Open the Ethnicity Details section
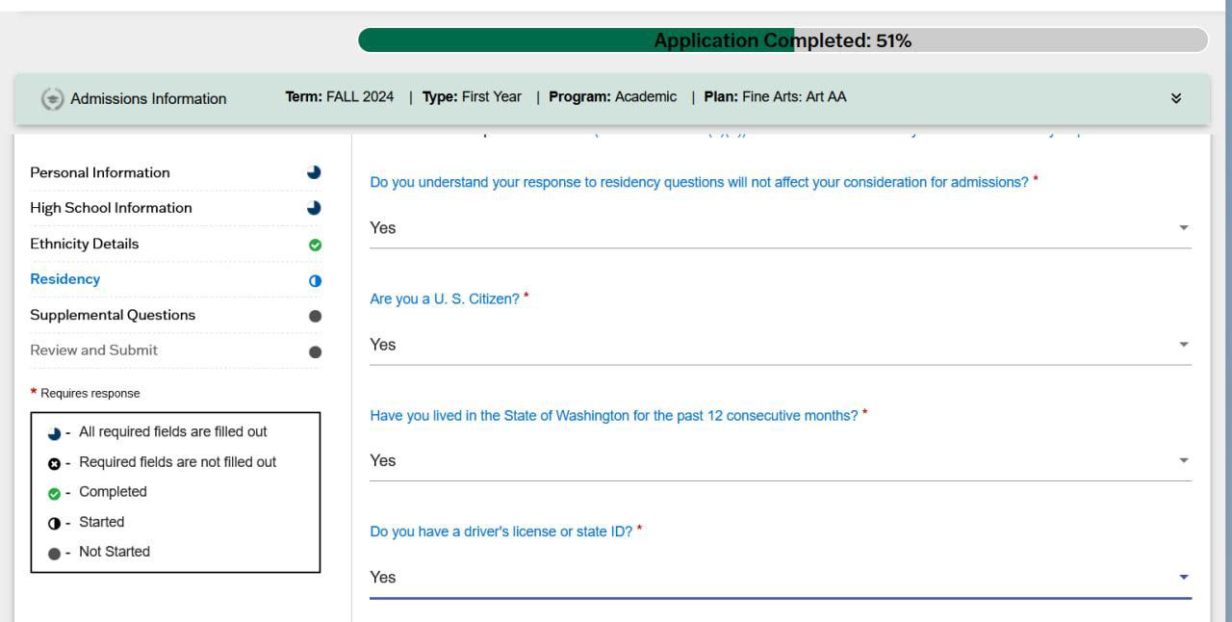Image resolution: width=1232 pixels, height=622 pixels. pyautogui.click(x=85, y=244)
